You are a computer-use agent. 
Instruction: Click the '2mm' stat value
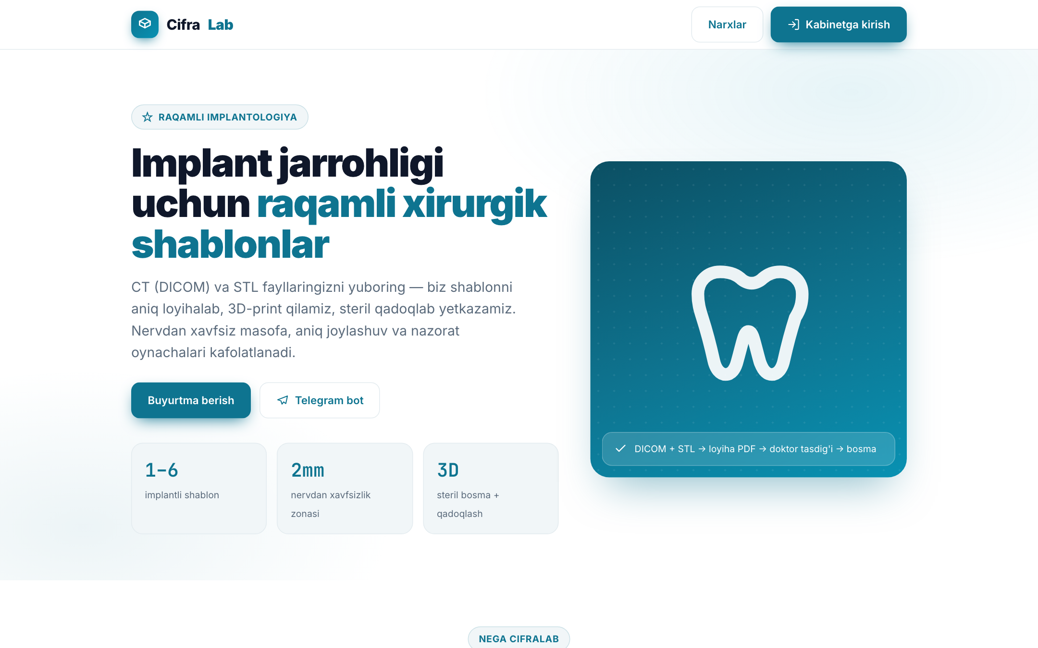coord(308,470)
